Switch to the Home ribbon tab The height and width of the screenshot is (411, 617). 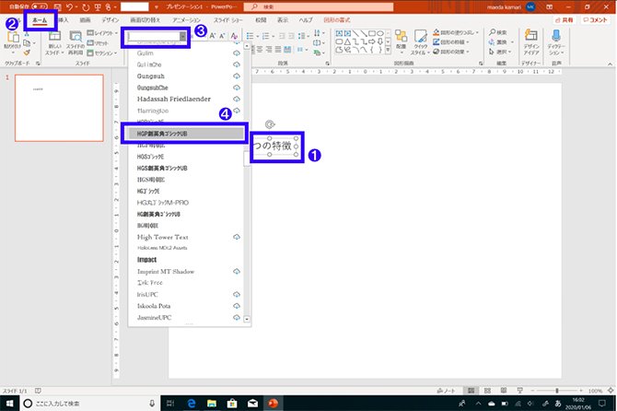click(40, 20)
